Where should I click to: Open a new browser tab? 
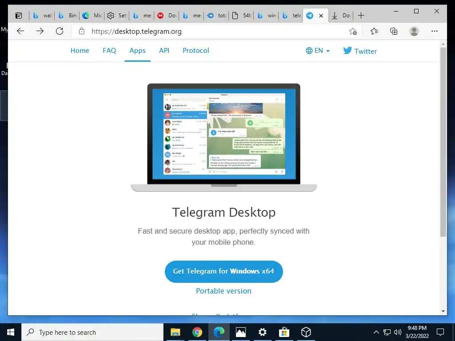[361, 16]
